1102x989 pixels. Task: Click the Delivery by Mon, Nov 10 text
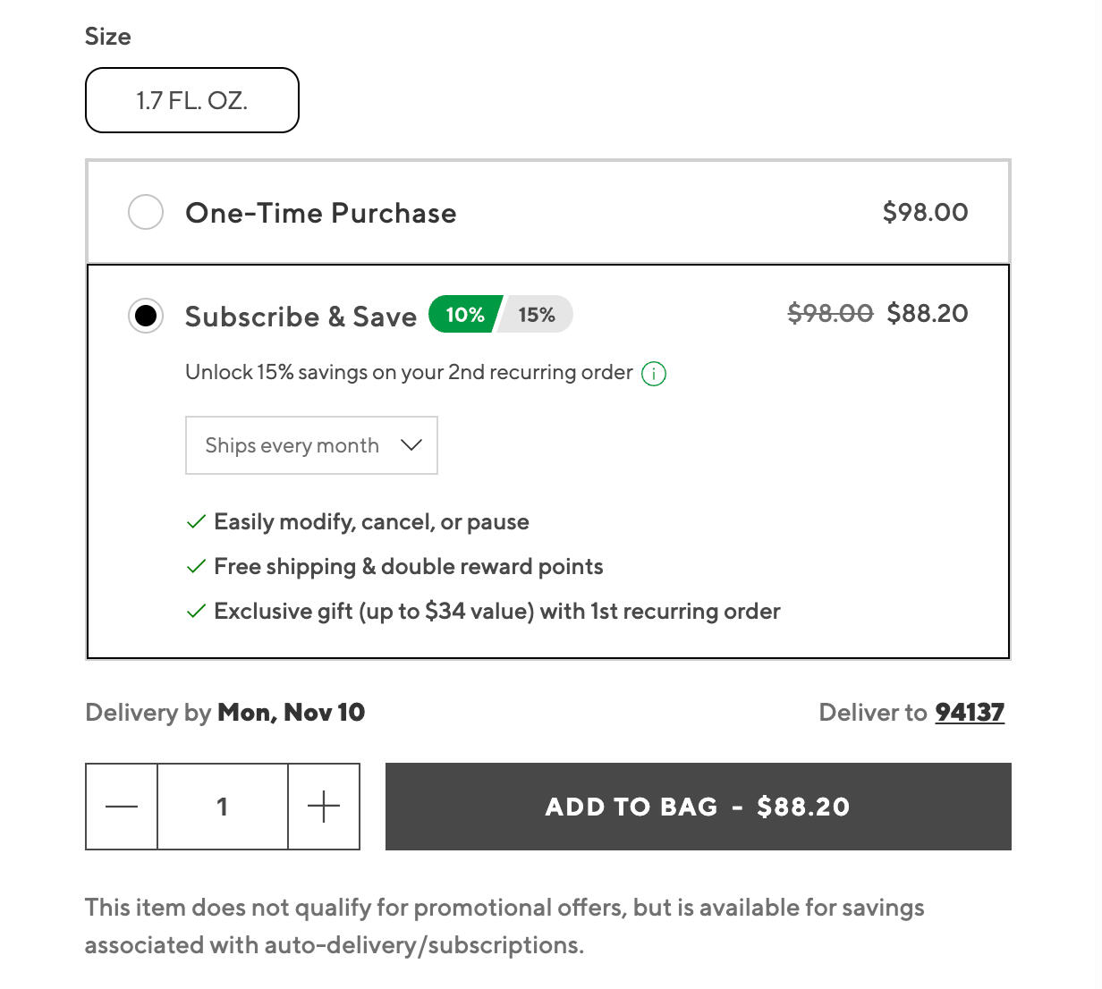pos(225,713)
